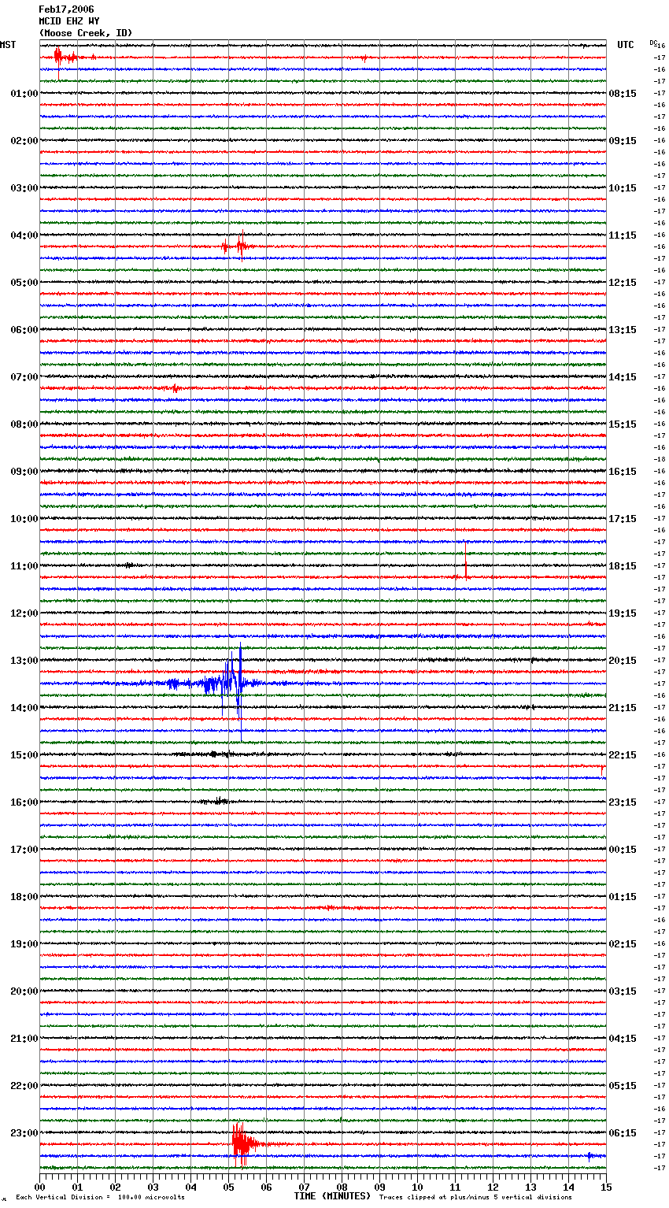Click the station code "MCID EHZ WY"
Screen dimensions: 669x1208
(x=69, y=21)
